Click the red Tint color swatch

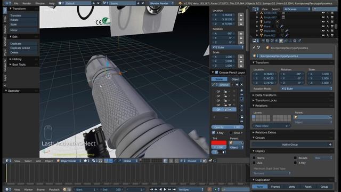(x=219, y=143)
